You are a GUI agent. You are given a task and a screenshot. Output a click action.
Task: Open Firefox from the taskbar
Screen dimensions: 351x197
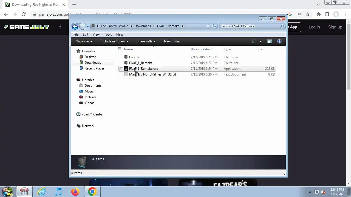point(75,192)
